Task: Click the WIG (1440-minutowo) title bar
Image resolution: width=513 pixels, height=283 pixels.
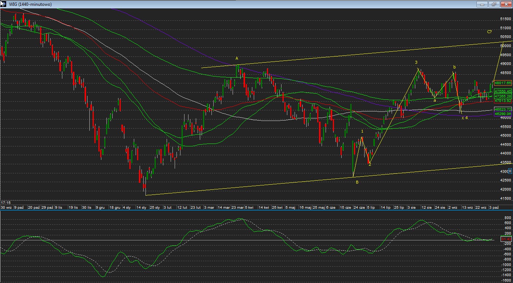Action: (x=219, y=4)
